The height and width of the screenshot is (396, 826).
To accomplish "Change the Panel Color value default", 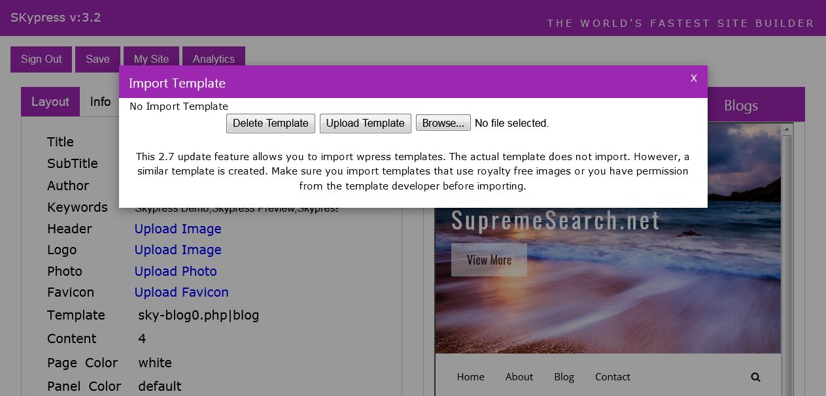I will pos(160,386).
